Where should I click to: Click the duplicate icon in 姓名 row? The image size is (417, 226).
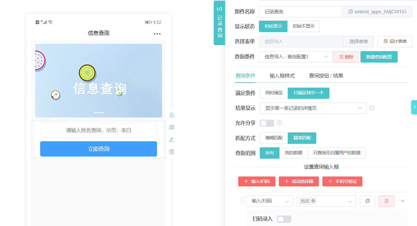367,201
